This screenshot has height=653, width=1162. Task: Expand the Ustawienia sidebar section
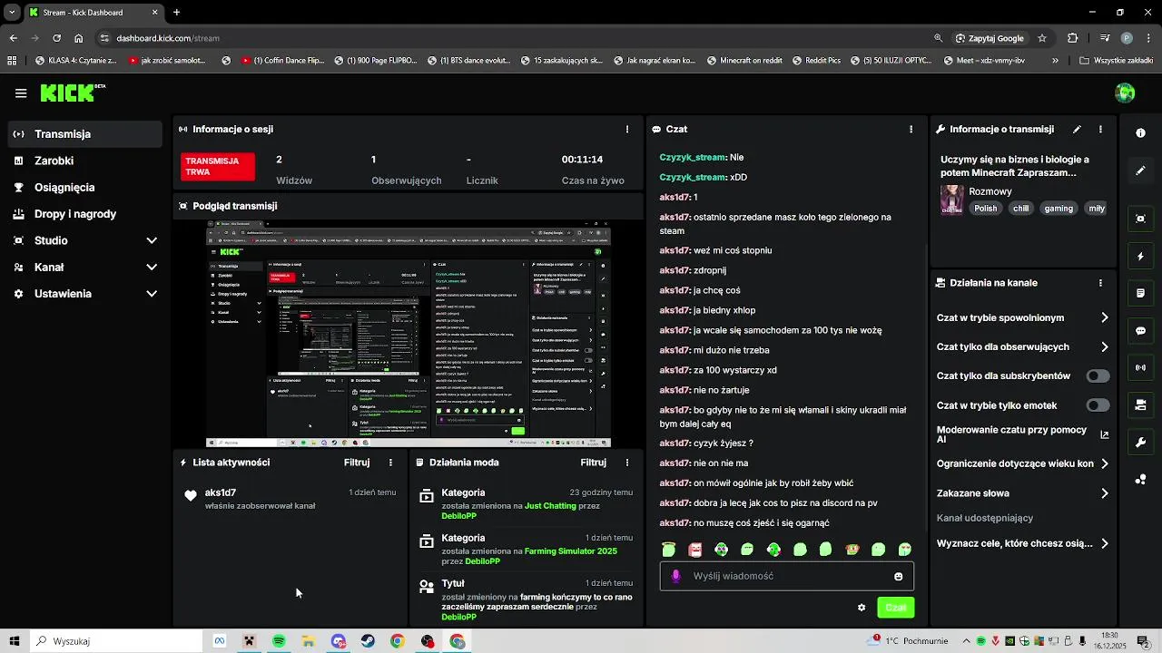(85, 294)
